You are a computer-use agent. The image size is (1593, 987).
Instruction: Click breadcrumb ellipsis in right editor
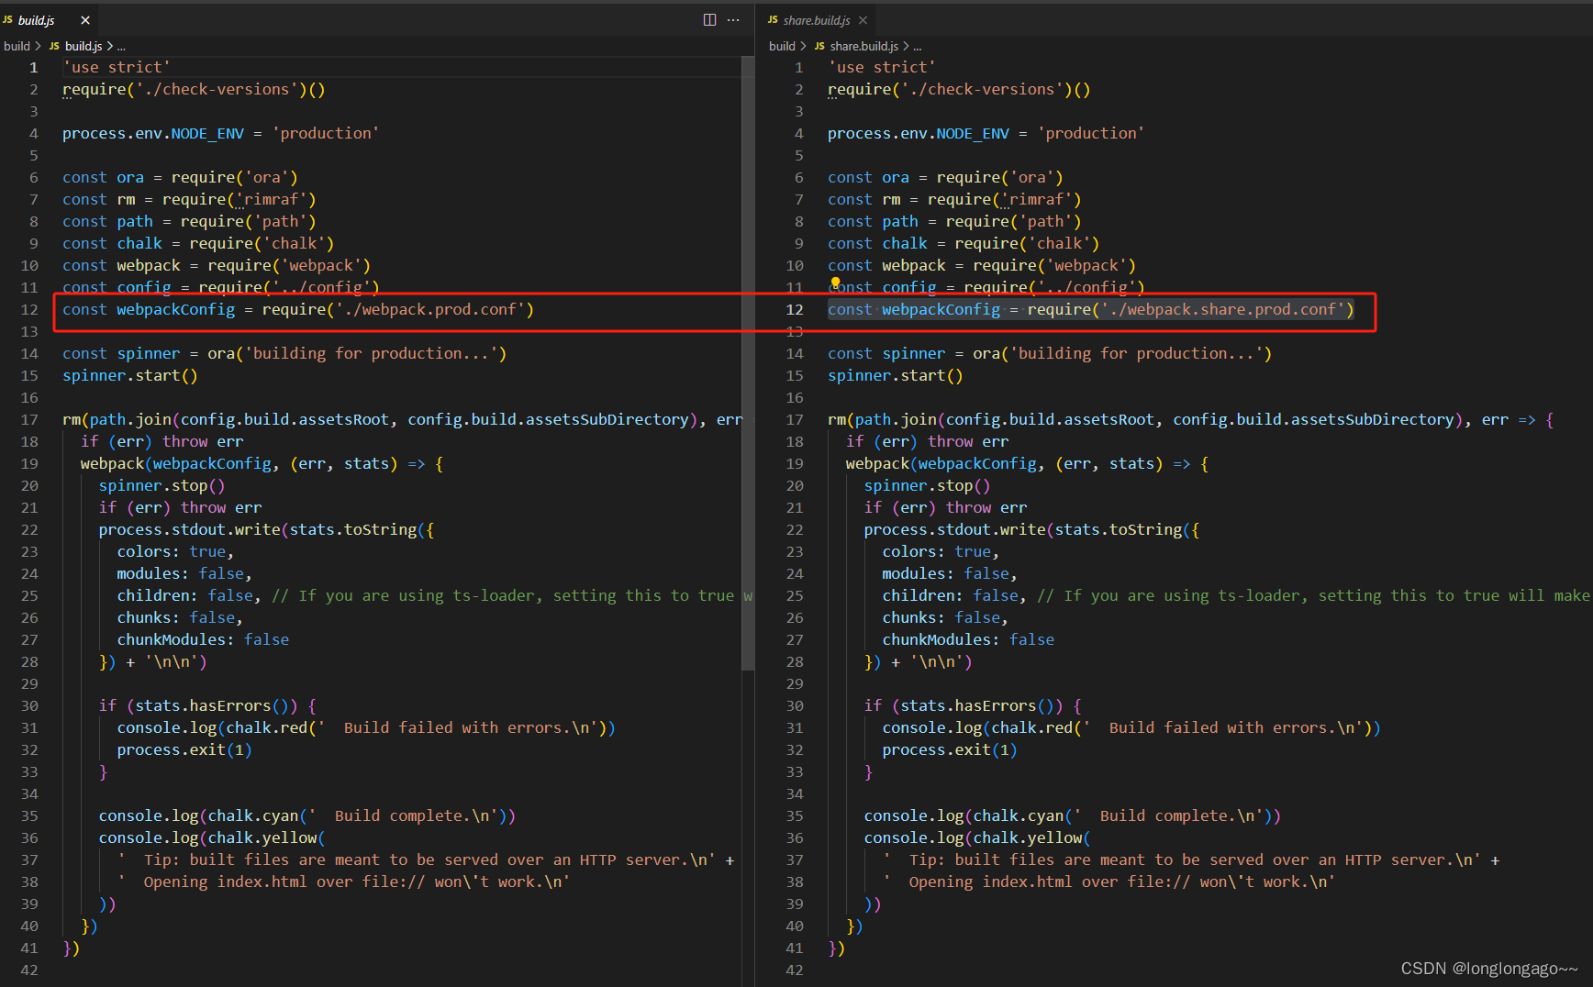pos(918,46)
